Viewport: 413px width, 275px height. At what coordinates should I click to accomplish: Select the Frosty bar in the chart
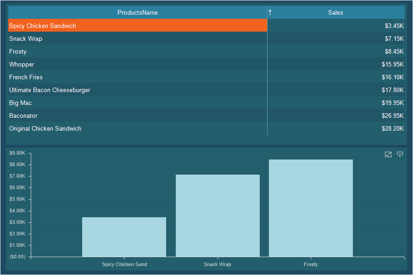coord(311,208)
